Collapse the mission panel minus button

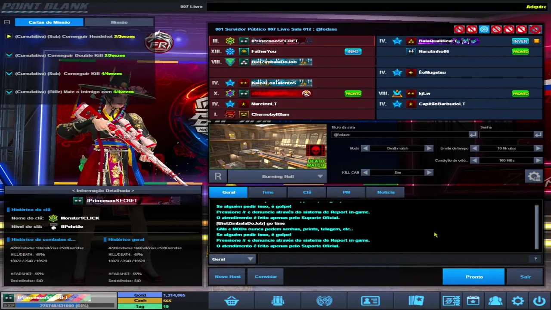tap(6, 22)
